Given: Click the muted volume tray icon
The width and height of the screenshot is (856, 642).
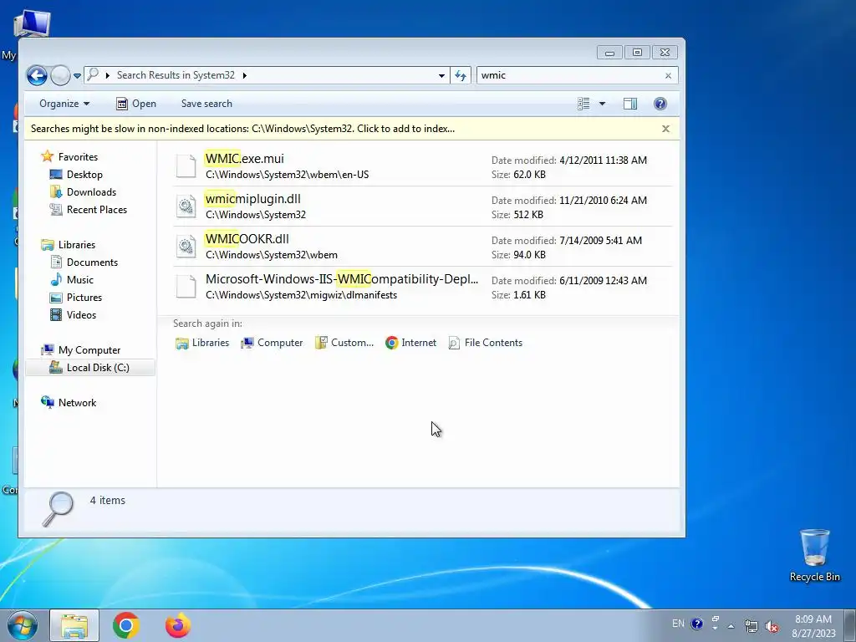Looking at the screenshot, I should [772, 626].
